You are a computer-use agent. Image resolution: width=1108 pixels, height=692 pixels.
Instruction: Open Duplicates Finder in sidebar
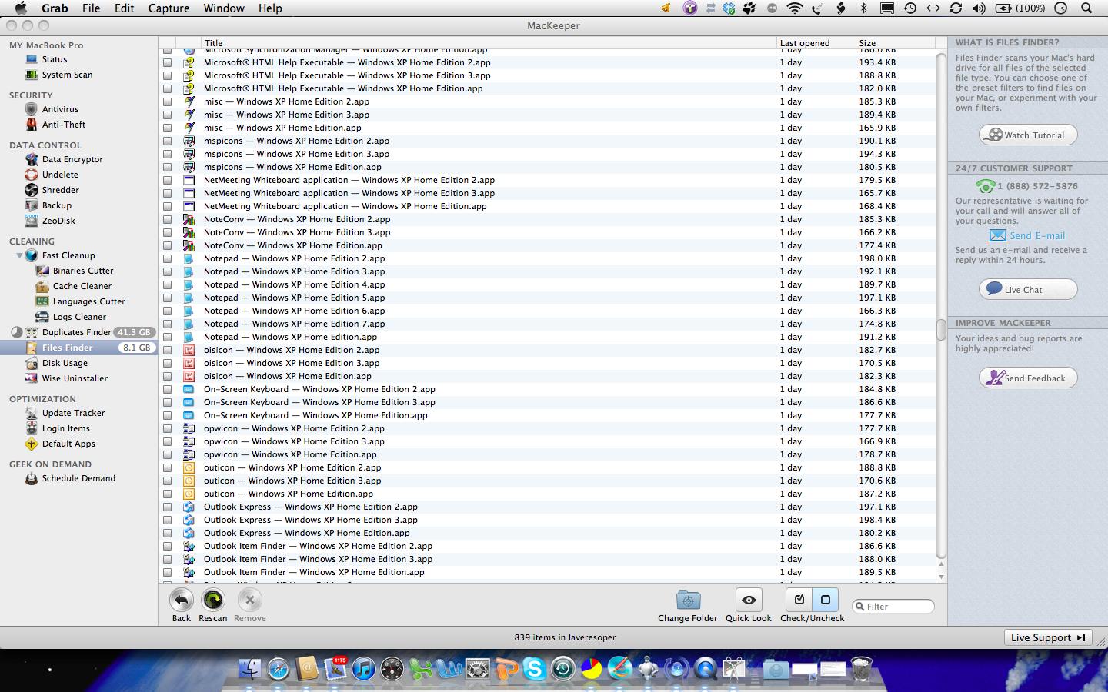coord(76,332)
